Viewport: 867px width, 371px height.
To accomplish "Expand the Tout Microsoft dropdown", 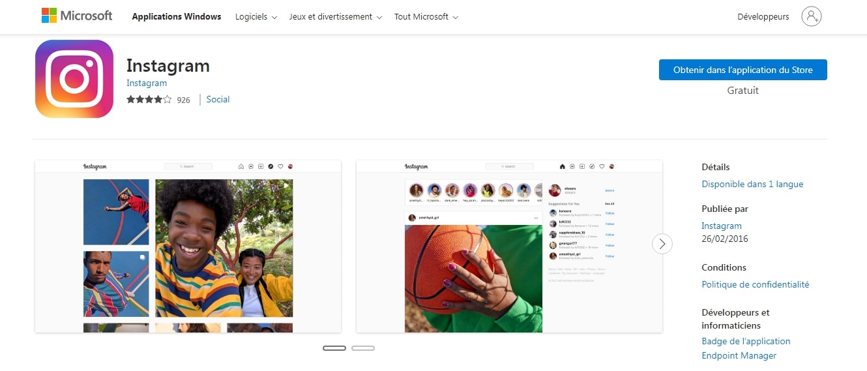I will pyautogui.click(x=426, y=17).
